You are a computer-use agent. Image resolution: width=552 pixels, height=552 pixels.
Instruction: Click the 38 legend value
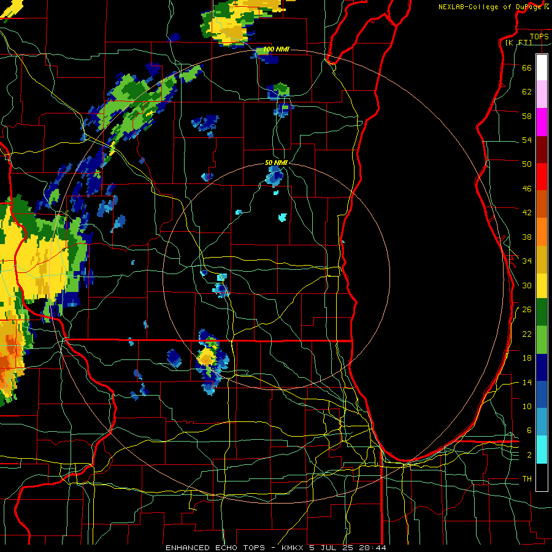pos(527,237)
